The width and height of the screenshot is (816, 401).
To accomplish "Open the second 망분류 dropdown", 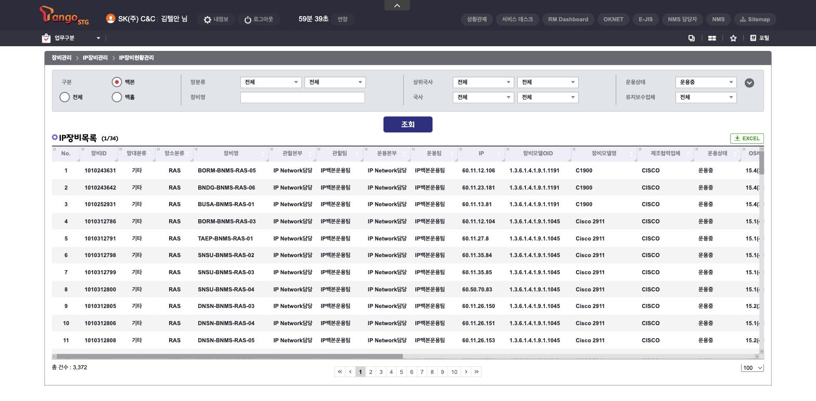I will (335, 82).
